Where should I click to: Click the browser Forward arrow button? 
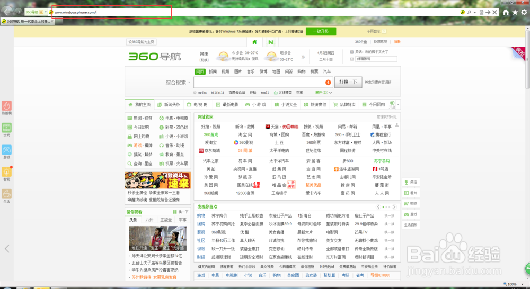[18, 12]
